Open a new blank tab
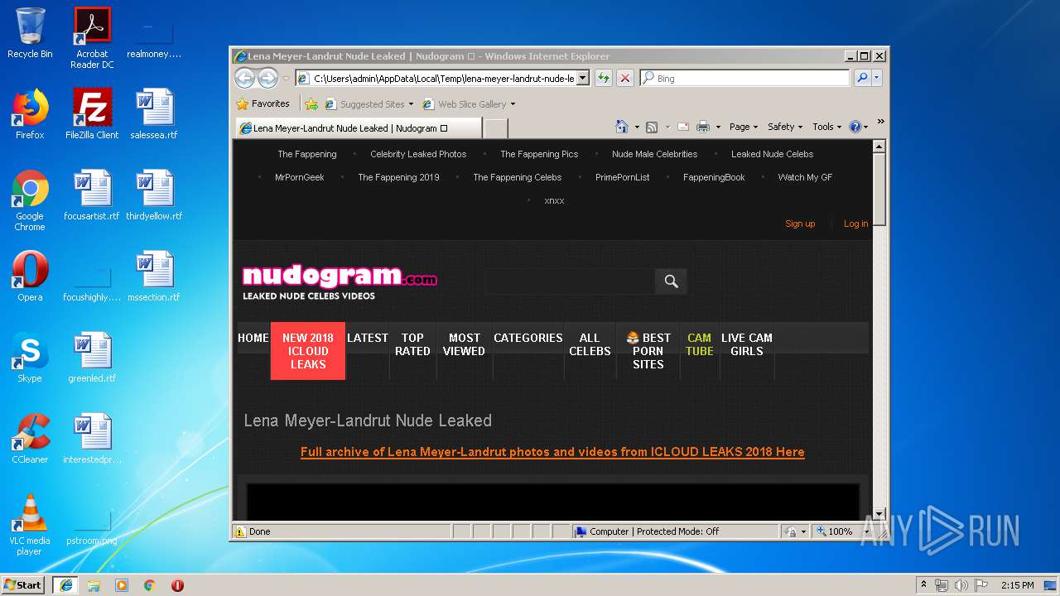Viewport: 1060px width, 596px height. coord(495,128)
